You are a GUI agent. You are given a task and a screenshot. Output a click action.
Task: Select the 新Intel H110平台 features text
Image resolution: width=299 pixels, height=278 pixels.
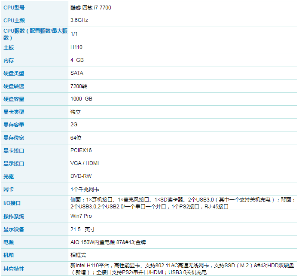click(182, 269)
